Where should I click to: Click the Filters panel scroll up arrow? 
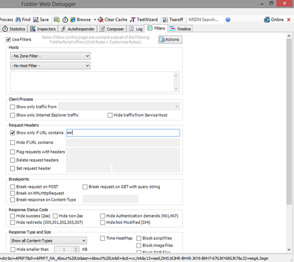289,36
